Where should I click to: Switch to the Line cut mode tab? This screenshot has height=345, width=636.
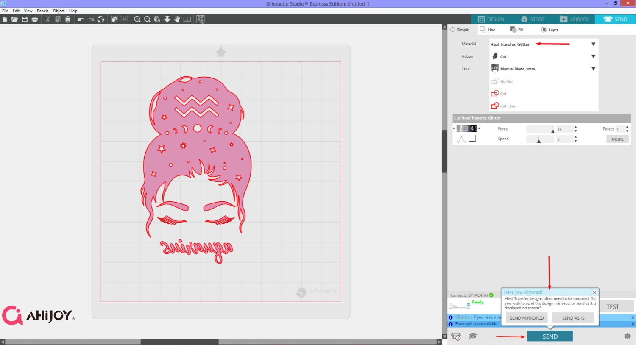click(x=488, y=30)
